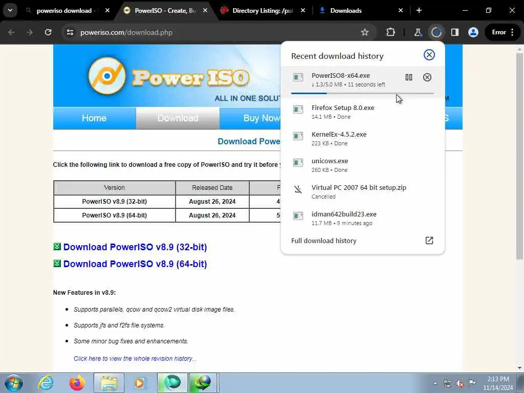Click Full download history
The image size is (524, 393).
click(324, 241)
